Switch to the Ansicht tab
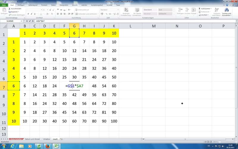 (75, 5)
